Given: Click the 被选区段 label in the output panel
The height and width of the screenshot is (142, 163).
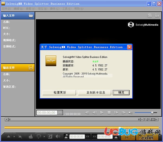Looking at the screenshot, I should 10,87.
